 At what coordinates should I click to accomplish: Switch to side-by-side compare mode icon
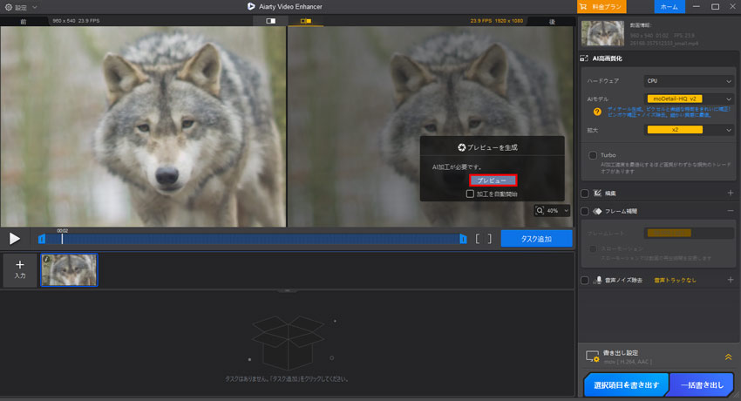click(x=306, y=21)
